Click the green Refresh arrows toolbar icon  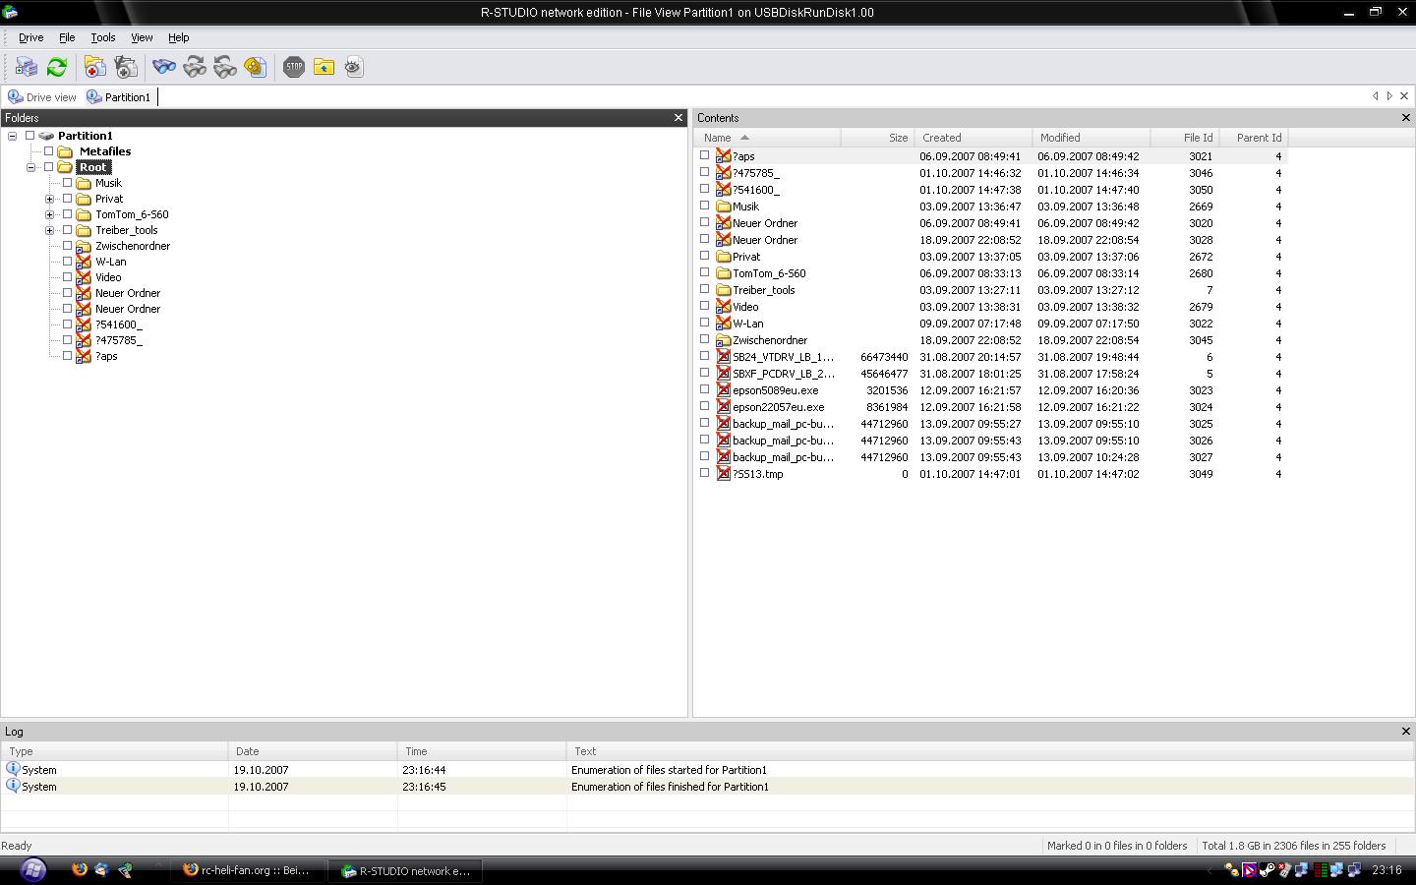click(57, 67)
